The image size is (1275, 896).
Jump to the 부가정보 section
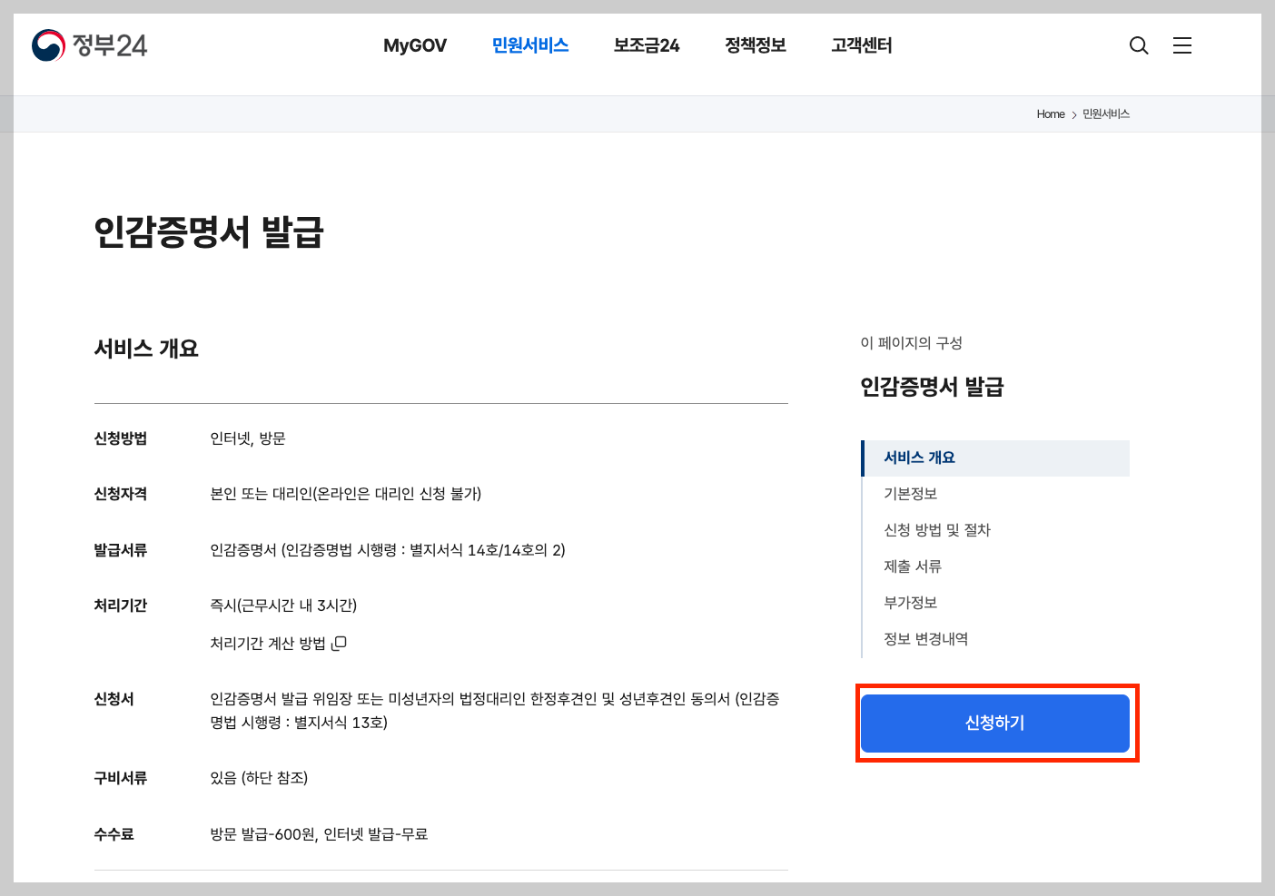[x=912, y=602]
